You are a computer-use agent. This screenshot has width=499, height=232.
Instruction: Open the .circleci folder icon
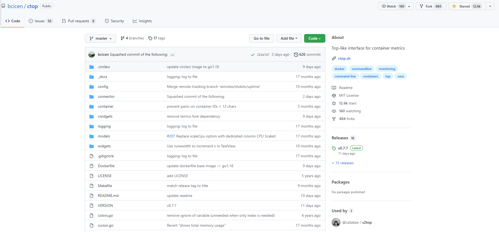[x=92, y=67]
